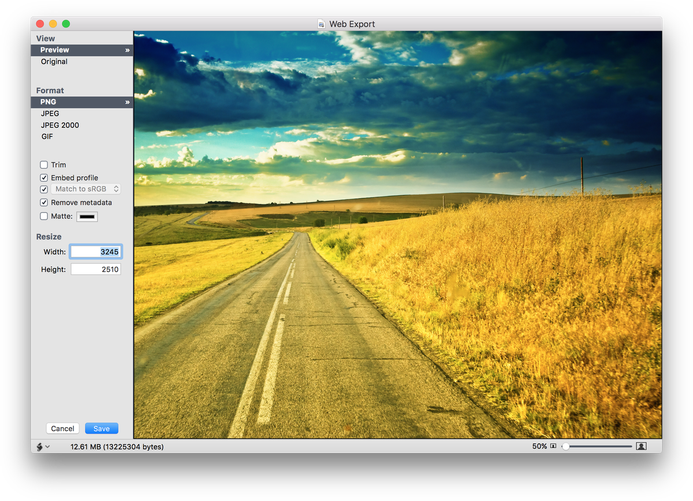Enable the Matte option
The height and width of the screenshot is (501, 693).
[44, 216]
